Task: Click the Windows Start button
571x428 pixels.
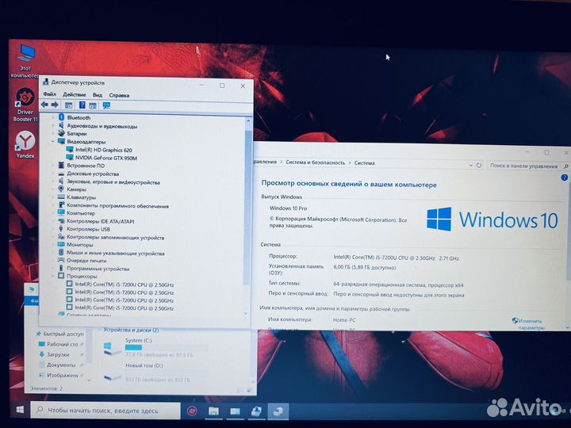Action: click(20, 410)
